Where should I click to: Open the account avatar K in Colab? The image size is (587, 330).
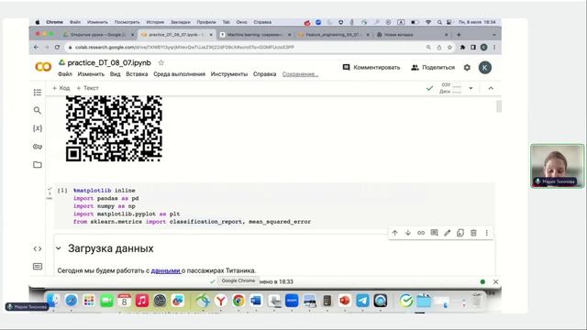(485, 68)
